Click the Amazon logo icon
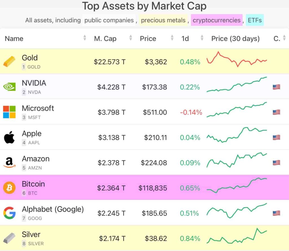The image size is (289, 251). [x=9, y=162]
